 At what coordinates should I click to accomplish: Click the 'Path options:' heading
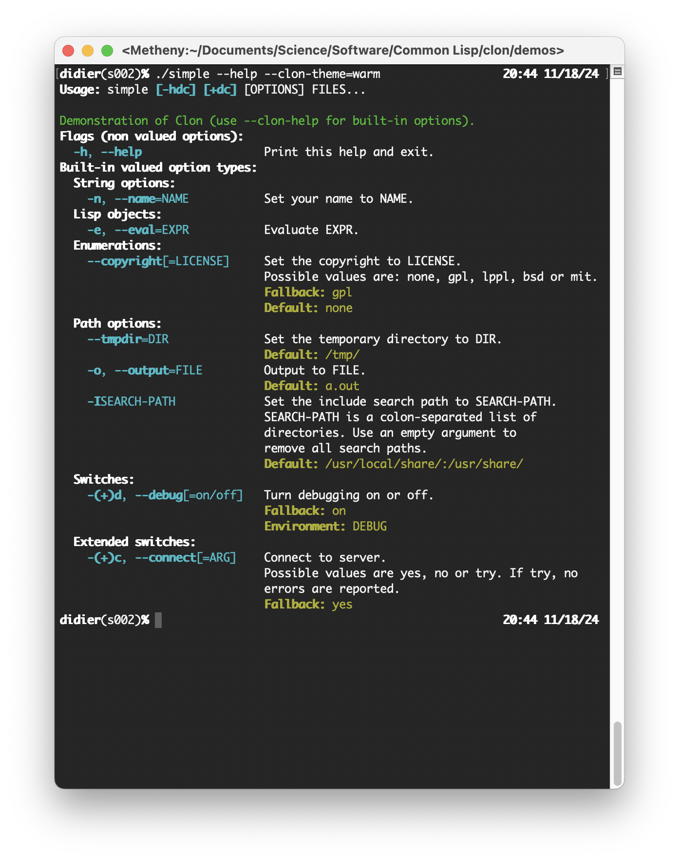(117, 324)
